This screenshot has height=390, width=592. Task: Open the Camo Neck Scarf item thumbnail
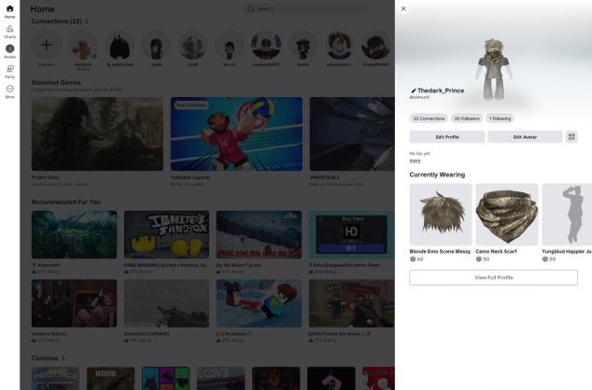(506, 214)
